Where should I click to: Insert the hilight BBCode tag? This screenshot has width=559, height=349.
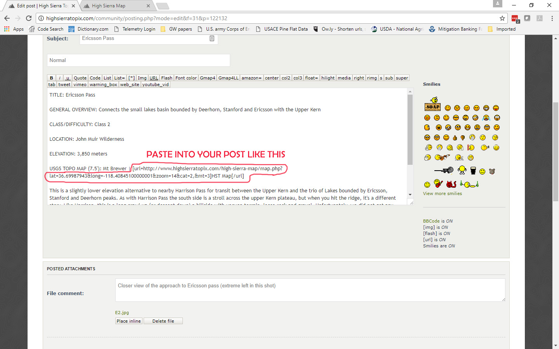click(328, 78)
